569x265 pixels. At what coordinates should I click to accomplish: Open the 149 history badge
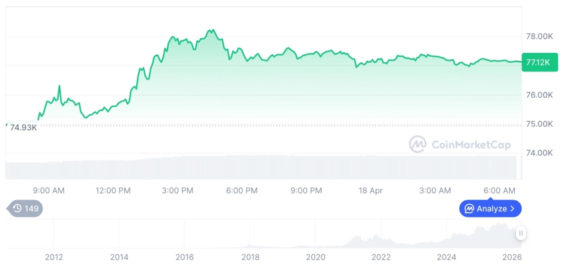coord(26,209)
